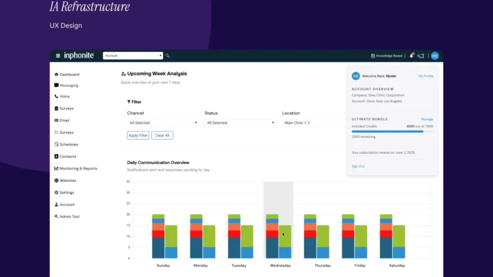Click the Sunday label on the chart

pyautogui.click(x=163, y=265)
